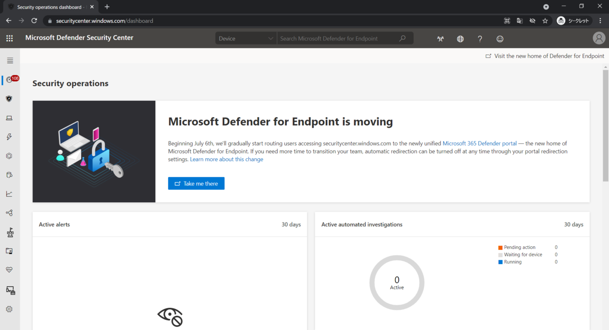
Task: Click 30 days on Active alerts card
Action: (291, 225)
